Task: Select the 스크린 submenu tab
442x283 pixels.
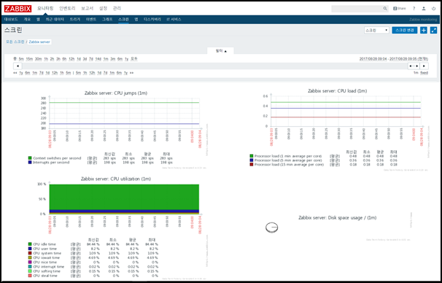Action: pyautogui.click(x=123, y=20)
